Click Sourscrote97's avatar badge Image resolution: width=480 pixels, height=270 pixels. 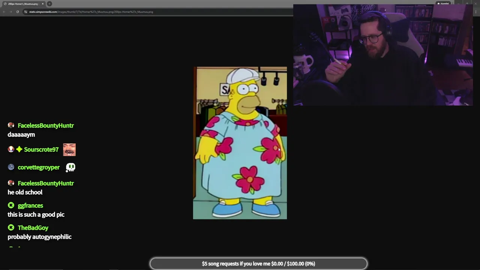(x=11, y=150)
